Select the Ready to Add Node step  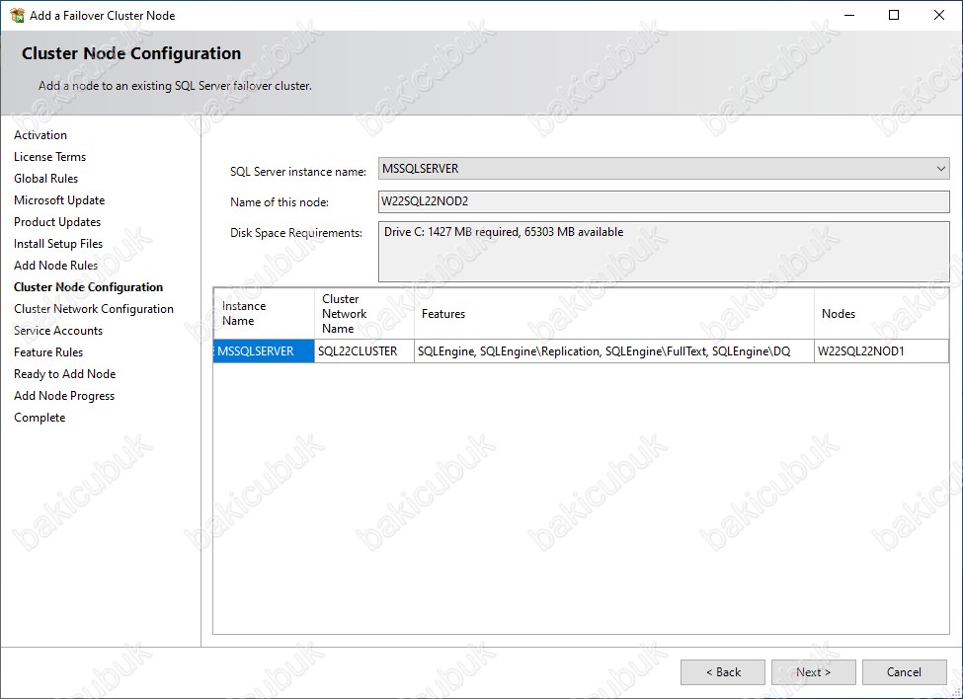64,374
